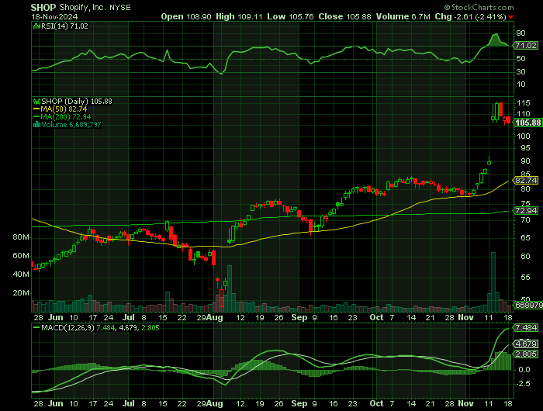
Task: Click the 60M volume axis label
Action: 21,256
